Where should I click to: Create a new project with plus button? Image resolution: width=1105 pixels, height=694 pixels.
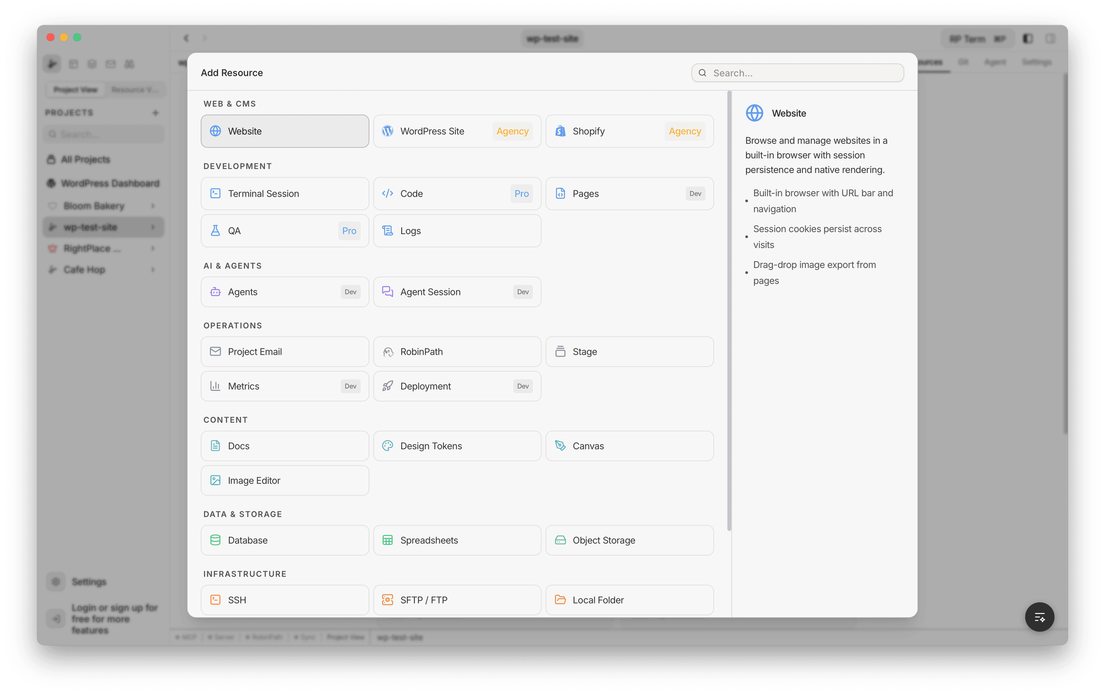pos(155,112)
